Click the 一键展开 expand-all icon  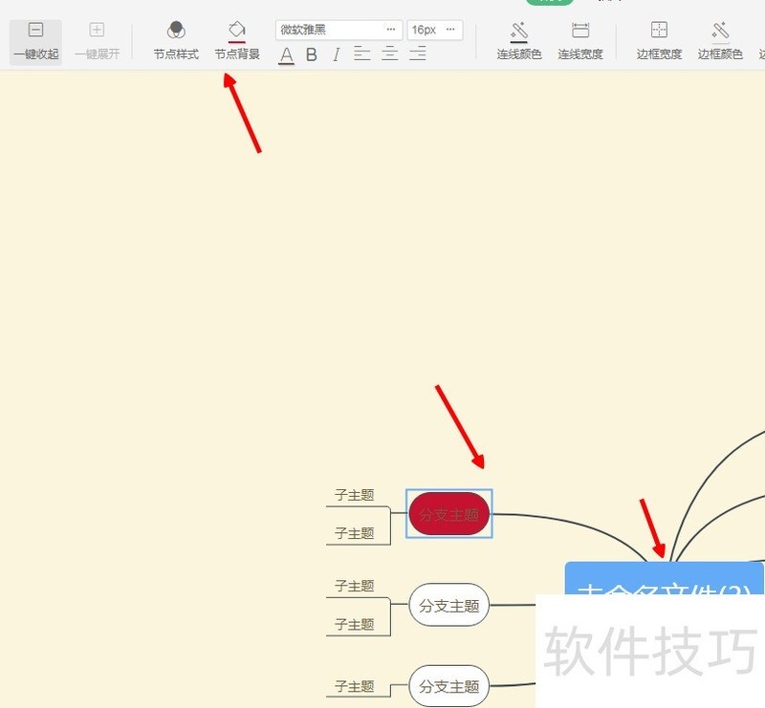click(96, 29)
